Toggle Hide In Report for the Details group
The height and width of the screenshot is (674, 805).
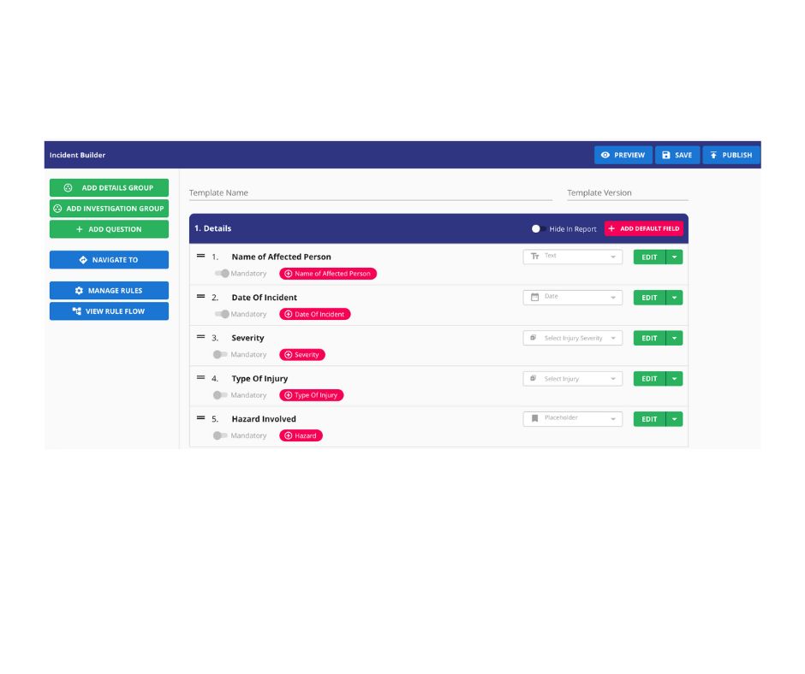point(538,229)
